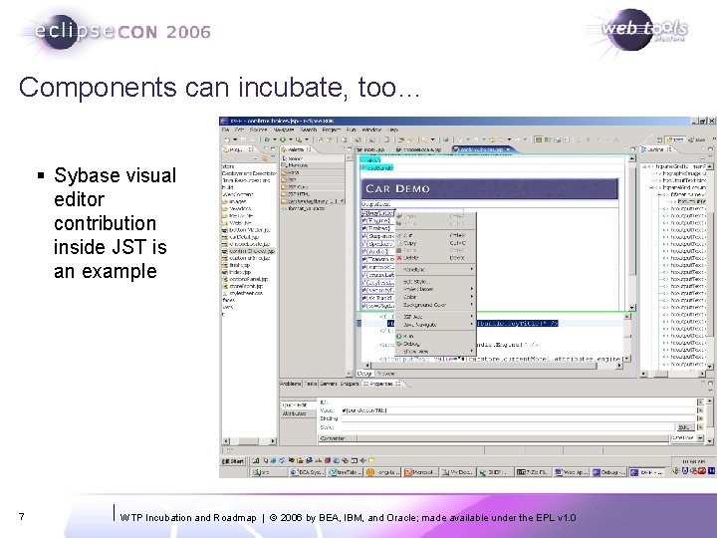Click the External Tools toolbar icon
Image resolution: width=717 pixels, height=538 pixels.
point(298,139)
